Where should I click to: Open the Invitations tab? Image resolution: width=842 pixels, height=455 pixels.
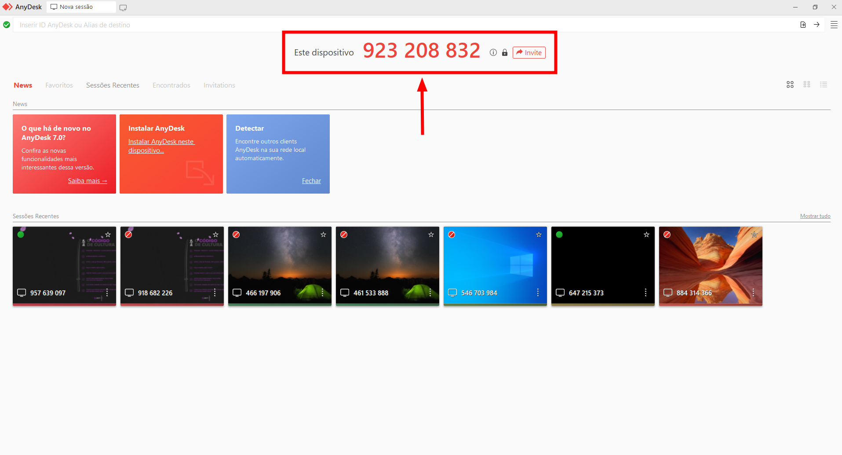pyautogui.click(x=219, y=85)
